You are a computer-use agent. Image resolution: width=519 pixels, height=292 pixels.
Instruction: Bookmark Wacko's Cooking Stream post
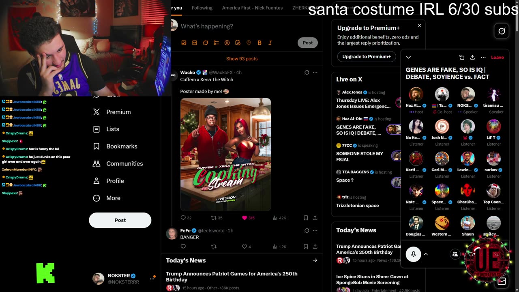pyautogui.click(x=306, y=218)
